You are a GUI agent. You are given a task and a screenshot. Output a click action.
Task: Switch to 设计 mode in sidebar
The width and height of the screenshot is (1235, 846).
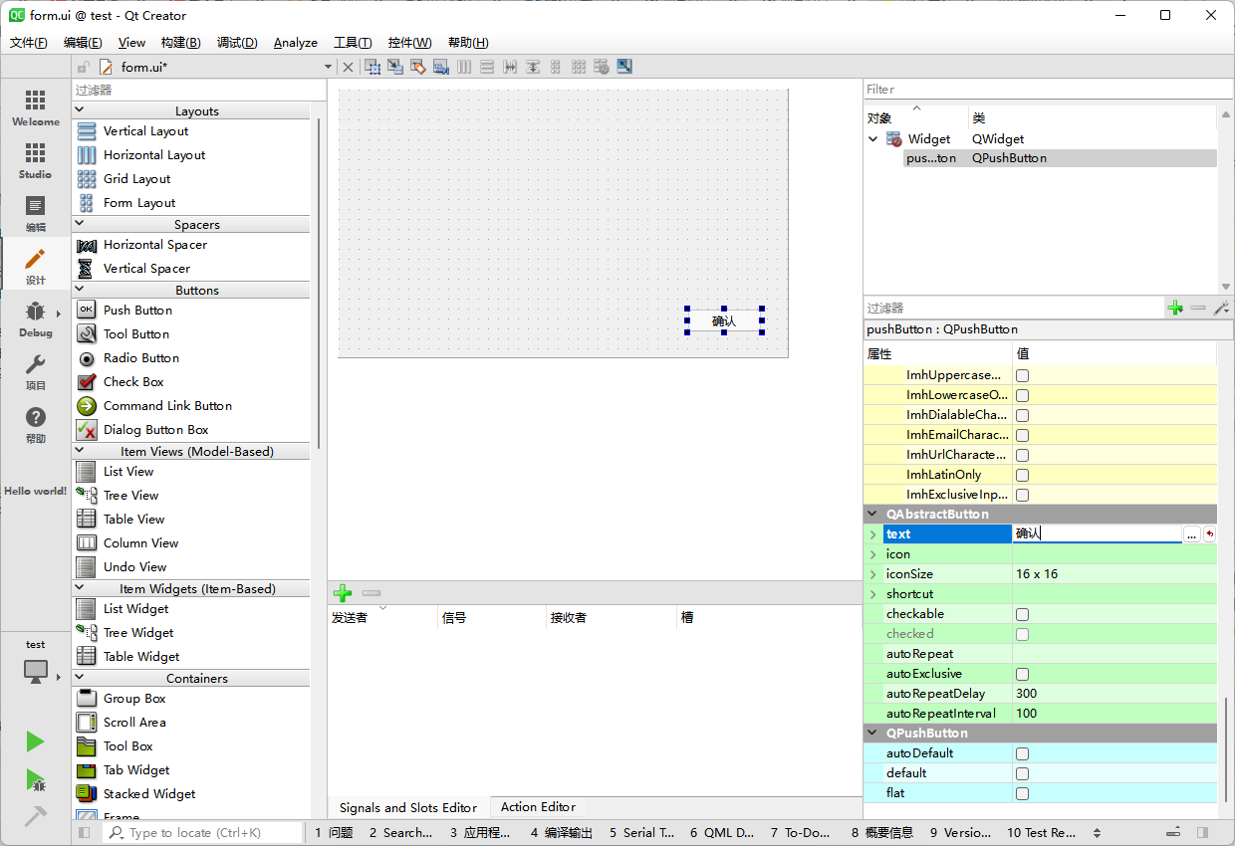coord(36,266)
